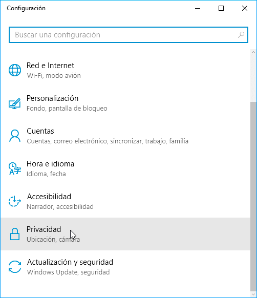Open the highlighted Privacidad entry
The width and height of the screenshot is (257, 298).
[x=125, y=234]
